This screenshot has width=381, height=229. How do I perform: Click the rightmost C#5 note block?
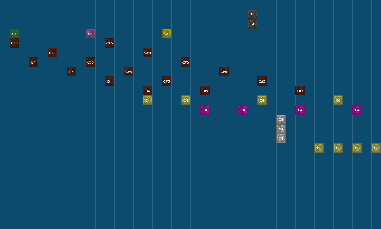coord(300,91)
